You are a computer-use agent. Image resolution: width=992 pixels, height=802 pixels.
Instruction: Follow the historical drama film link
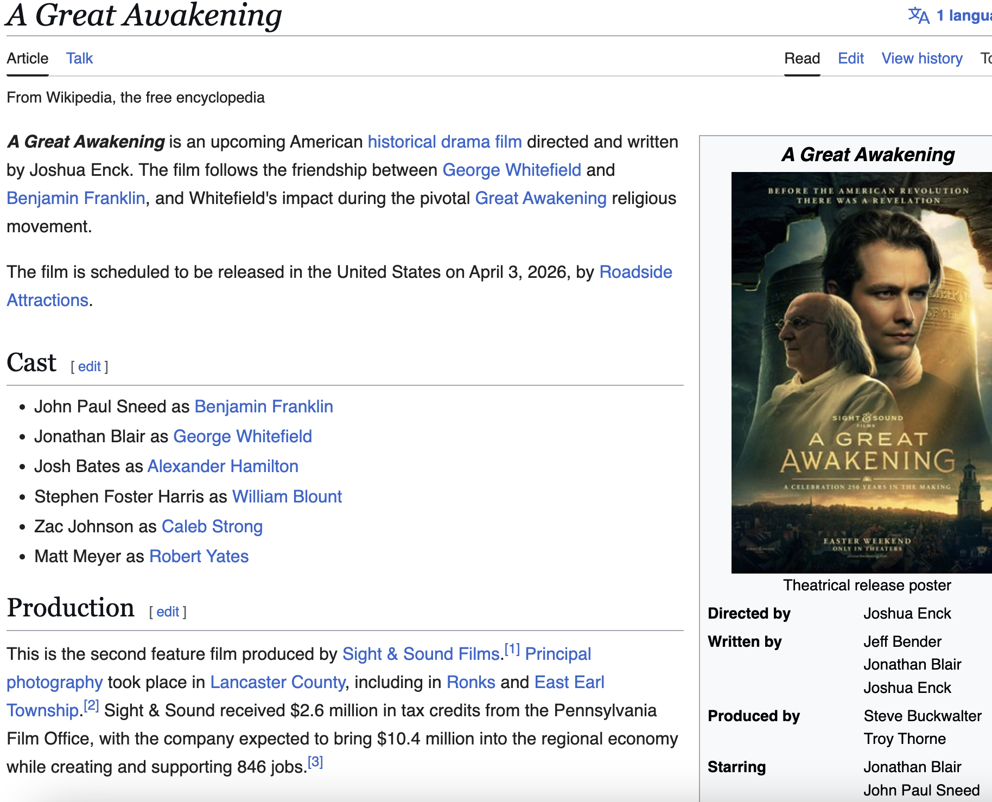point(444,142)
